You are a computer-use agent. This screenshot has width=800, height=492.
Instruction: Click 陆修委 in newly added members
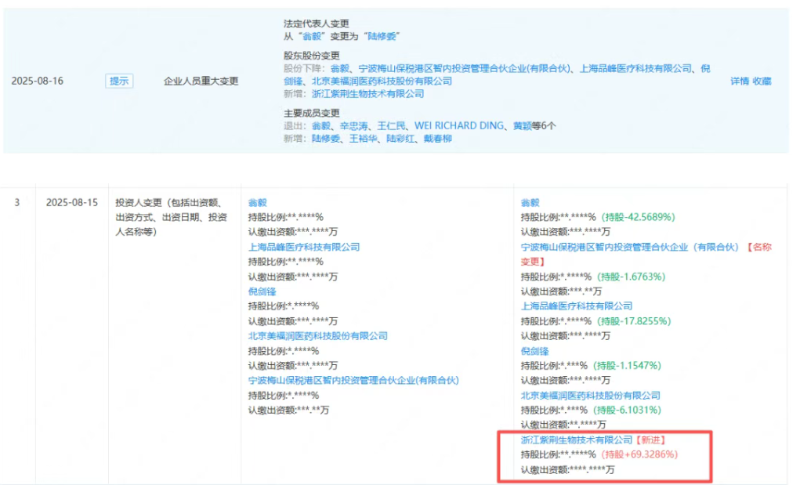(324, 139)
